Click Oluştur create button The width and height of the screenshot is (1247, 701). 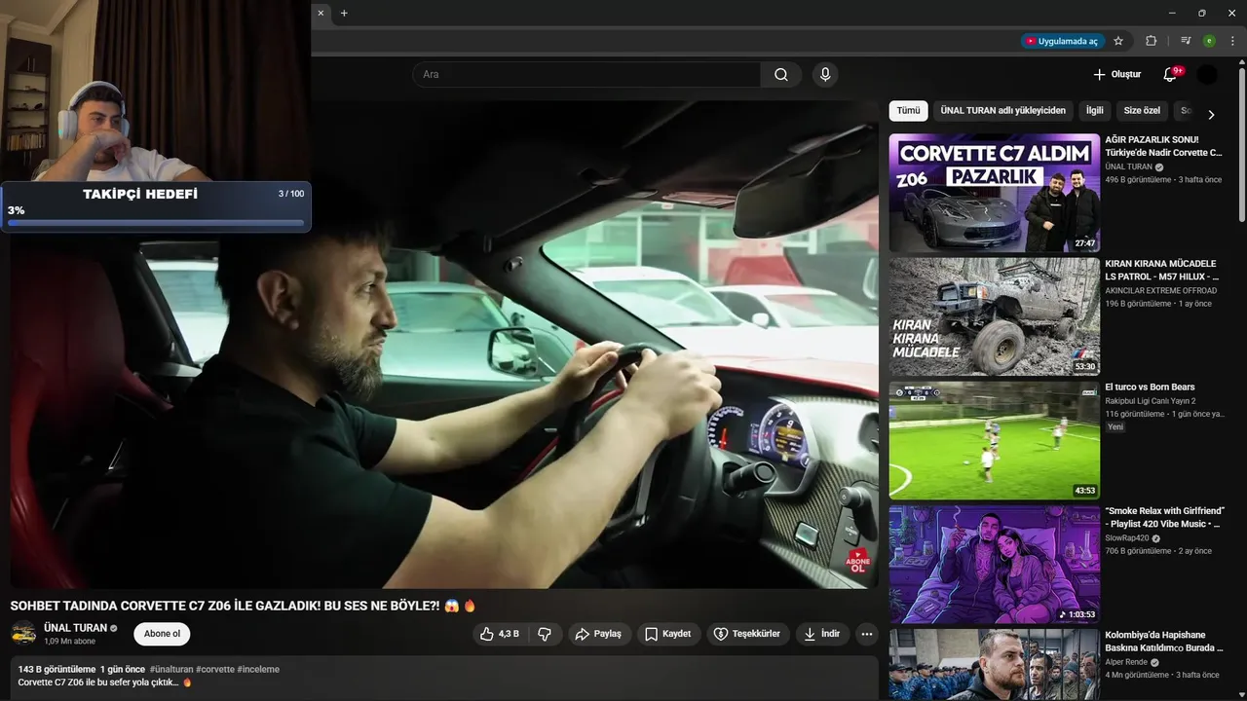click(1116, 75)
